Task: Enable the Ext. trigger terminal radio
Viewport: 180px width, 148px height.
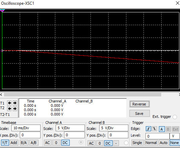Action: point(175,117)
